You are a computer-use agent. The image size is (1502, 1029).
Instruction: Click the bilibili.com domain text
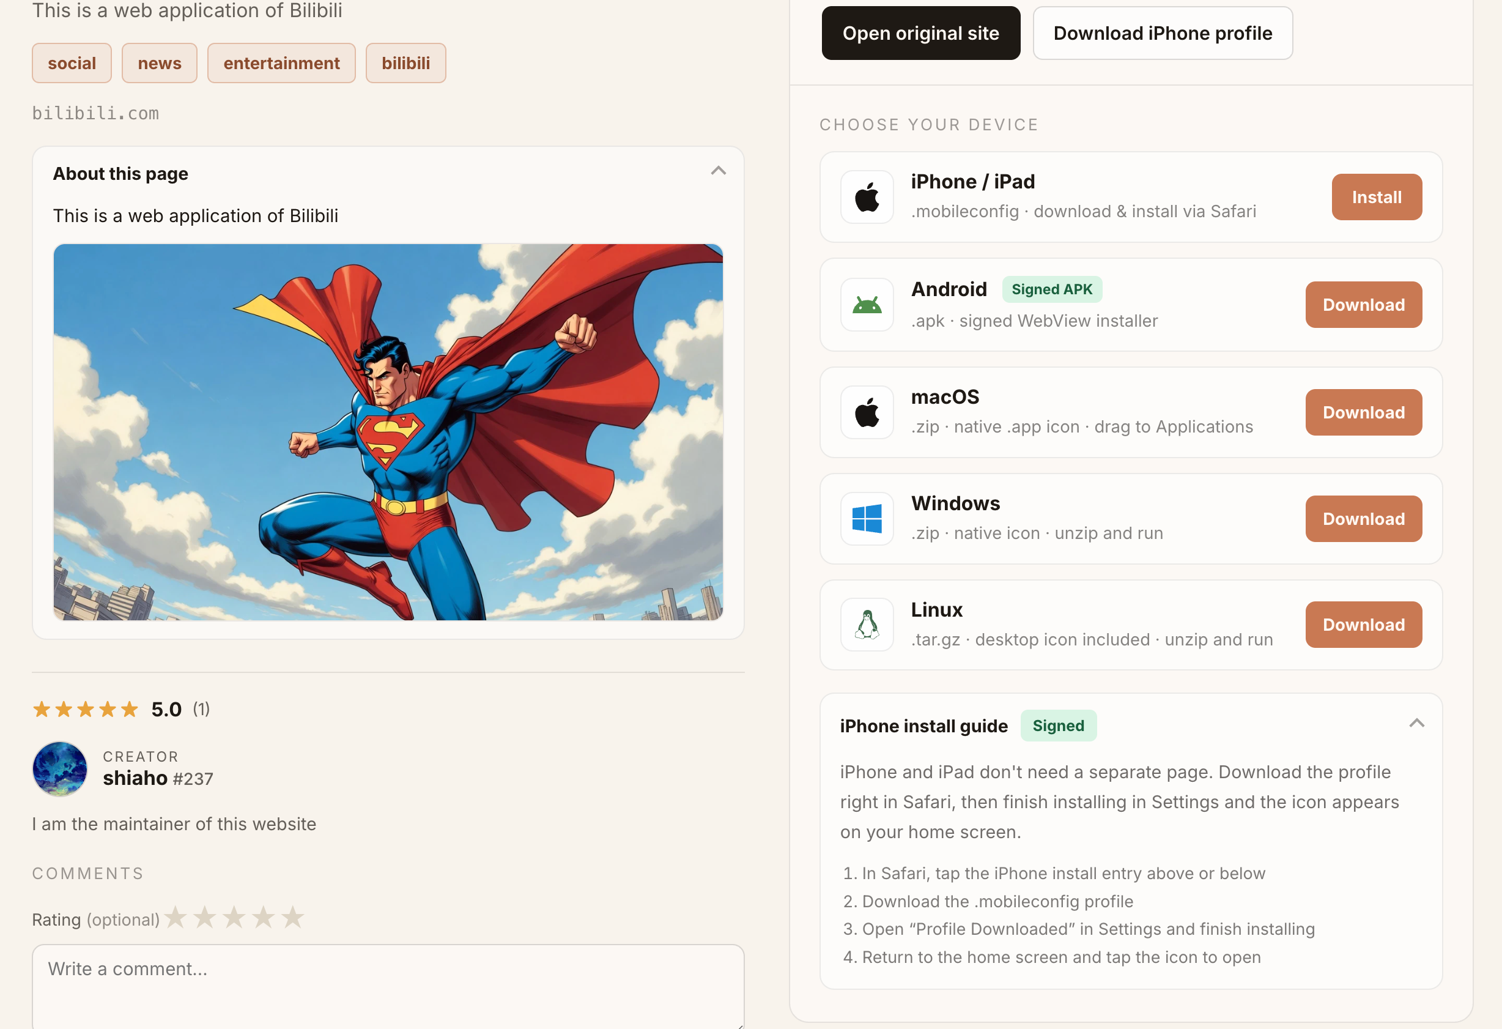95,113
